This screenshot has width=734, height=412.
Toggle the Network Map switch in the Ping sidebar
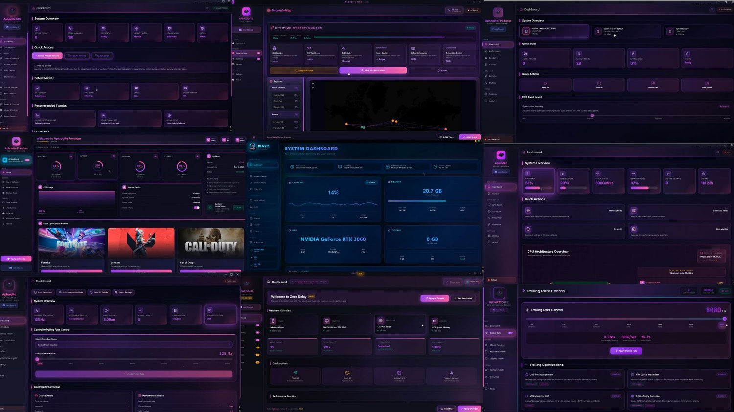[x=258, y=53]
